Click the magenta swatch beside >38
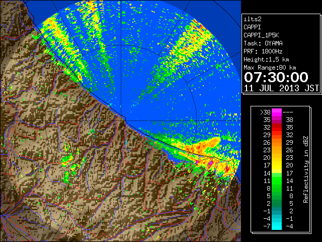 click(x=277, y=112)
